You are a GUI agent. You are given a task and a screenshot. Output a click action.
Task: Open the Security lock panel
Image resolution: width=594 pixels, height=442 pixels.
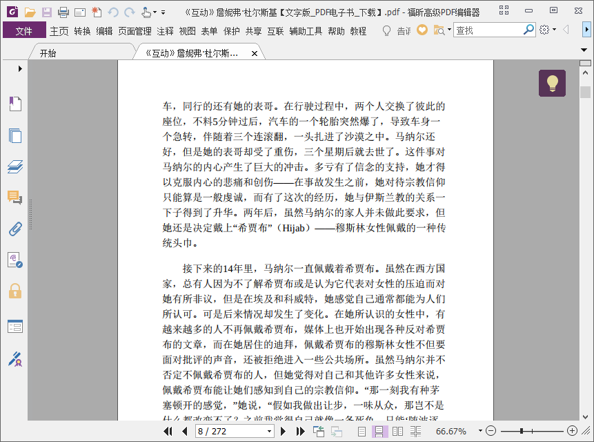15,291
